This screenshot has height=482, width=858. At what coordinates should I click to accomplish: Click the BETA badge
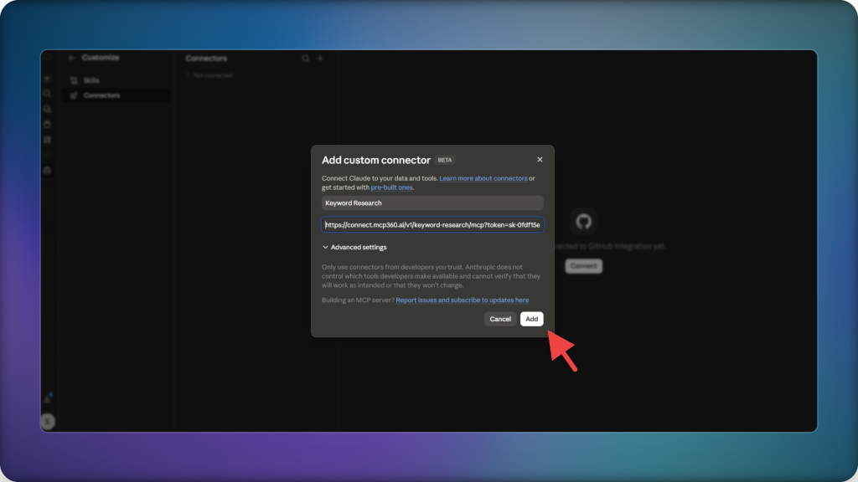coord(445,160)
